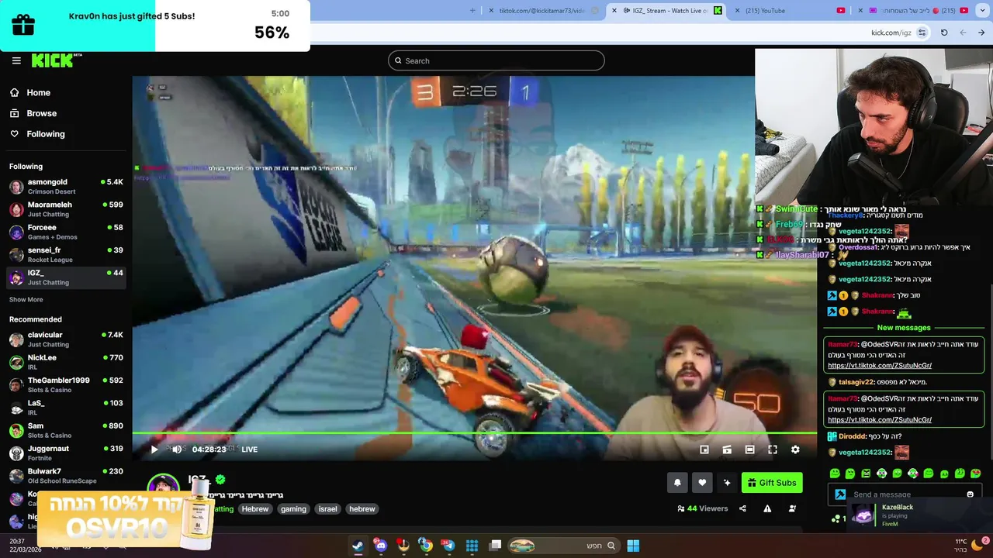
Task: Open the Windows Start button
Action: [633, 546]
